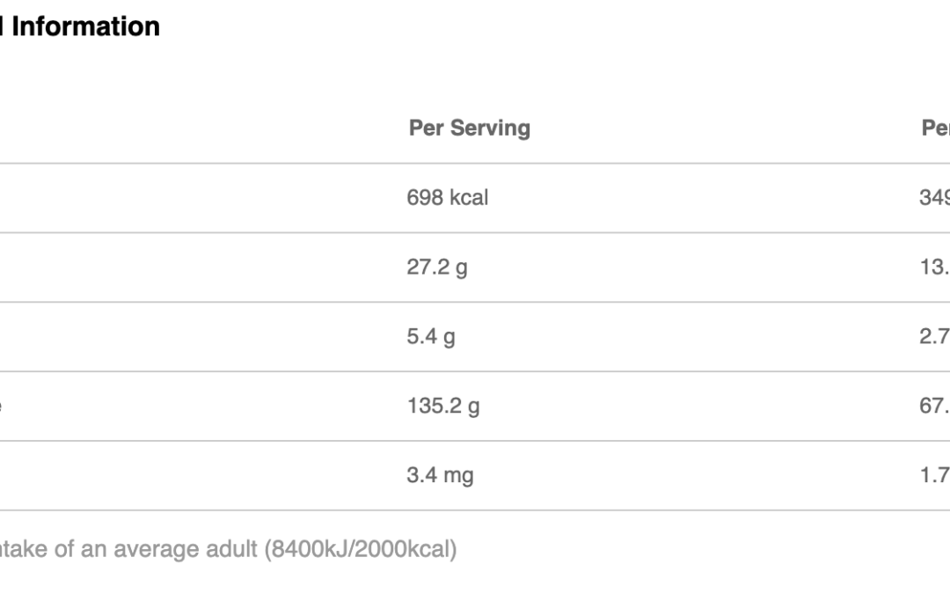Click the truncated 67. value

point(934,407)
